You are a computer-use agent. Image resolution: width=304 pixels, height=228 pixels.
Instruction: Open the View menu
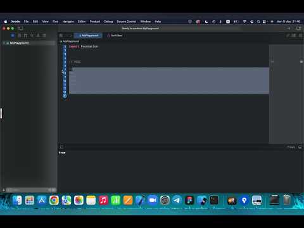[46, 22]
